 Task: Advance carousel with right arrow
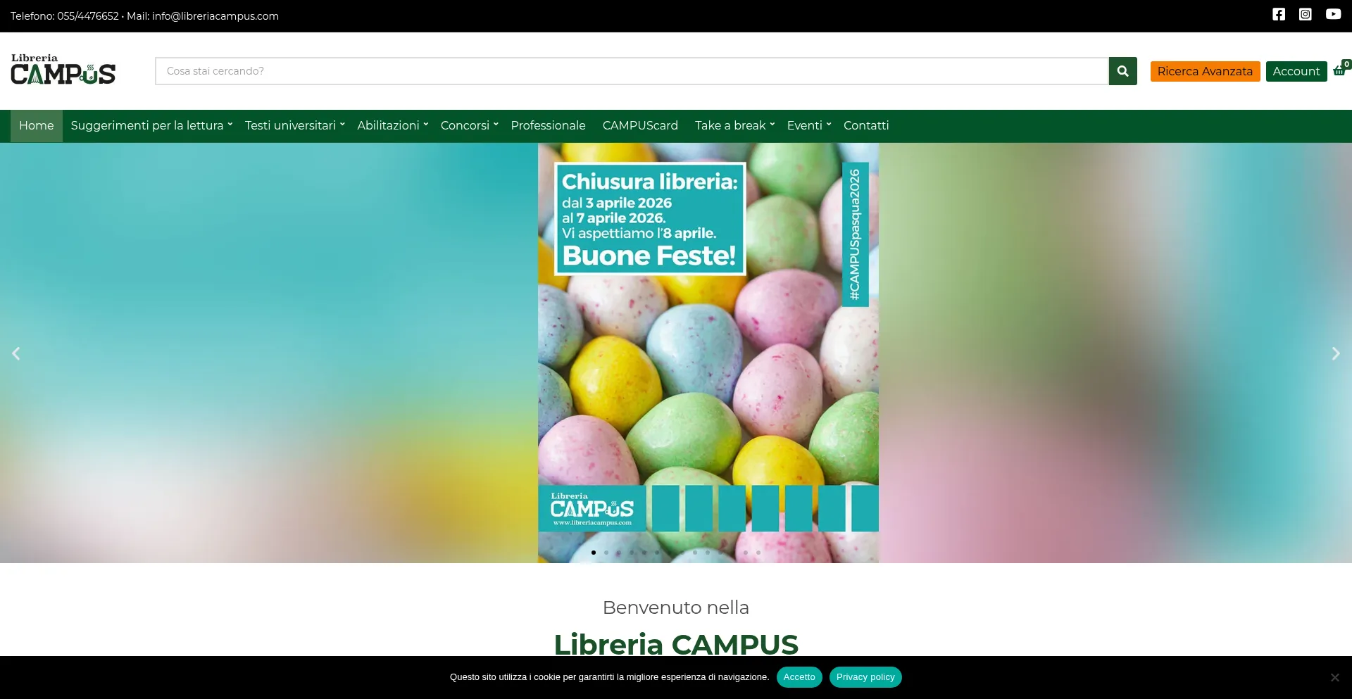point(1336,353)
